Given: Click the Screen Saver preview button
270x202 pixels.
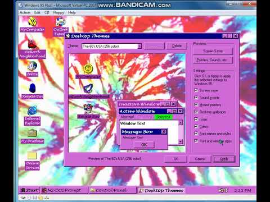Looking at the screenshot, I should click(213, 51).
